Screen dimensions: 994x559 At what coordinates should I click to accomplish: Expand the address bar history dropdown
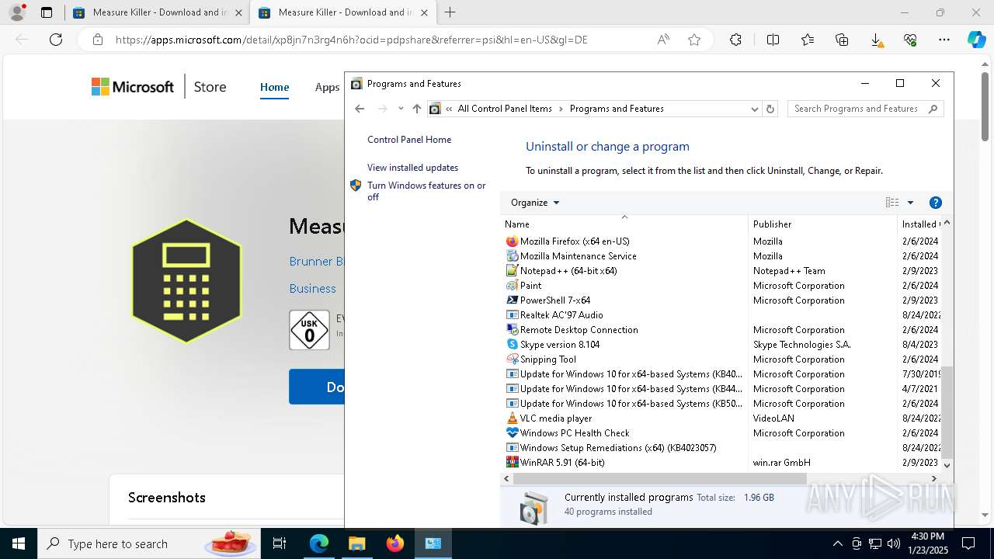[x=754, y=109]
